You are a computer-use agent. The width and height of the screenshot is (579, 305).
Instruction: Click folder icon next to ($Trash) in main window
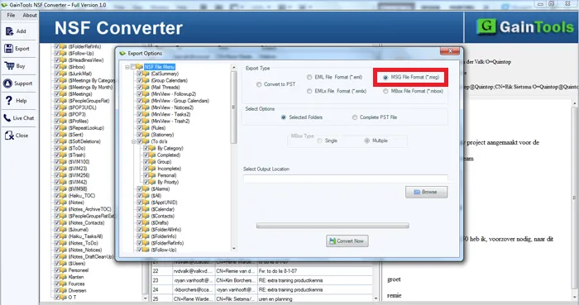[x=64, y=155]
